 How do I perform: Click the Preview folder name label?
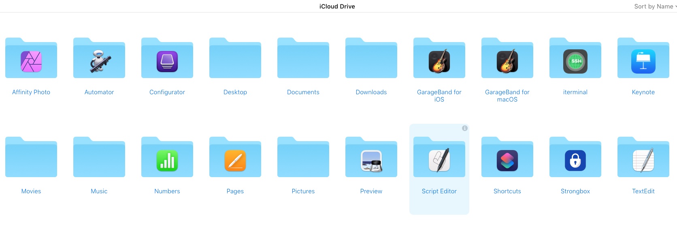(371, 191)
